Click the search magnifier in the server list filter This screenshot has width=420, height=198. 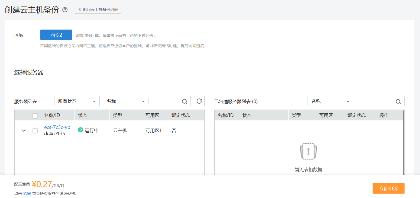tap(185, 101)
